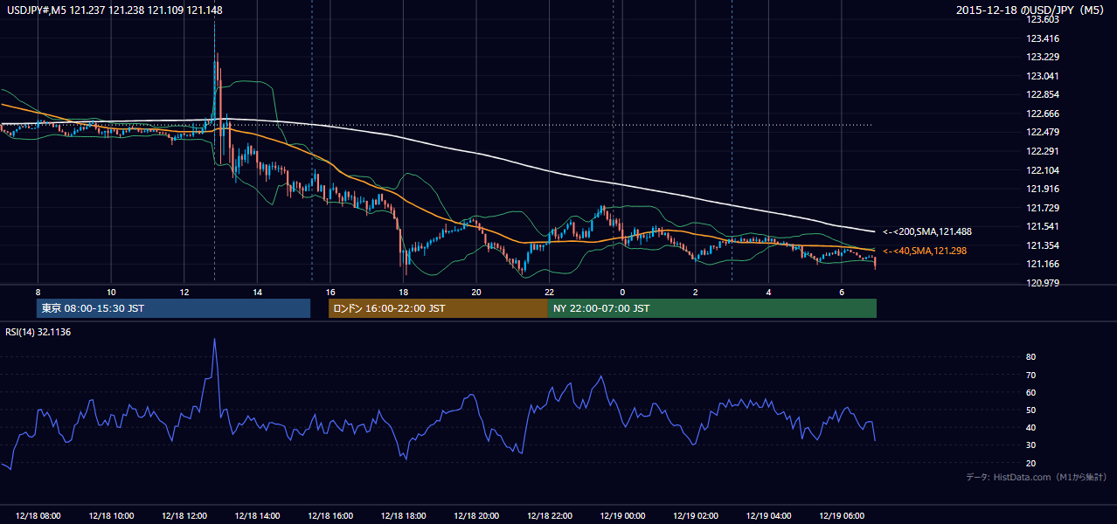Click the 121.354 price axis label
This screenshot has height=524, width=1117.
(1042, 245)
